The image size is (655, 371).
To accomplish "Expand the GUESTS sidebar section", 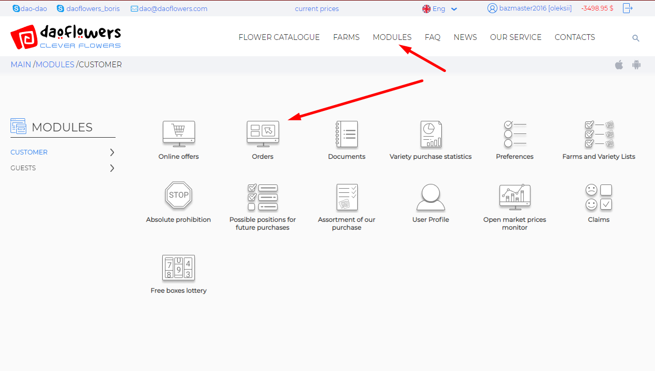I will 112,168.
